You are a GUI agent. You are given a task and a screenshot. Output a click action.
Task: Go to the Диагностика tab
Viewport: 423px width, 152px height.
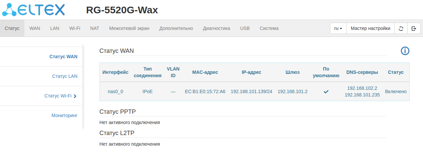point(217,28)
